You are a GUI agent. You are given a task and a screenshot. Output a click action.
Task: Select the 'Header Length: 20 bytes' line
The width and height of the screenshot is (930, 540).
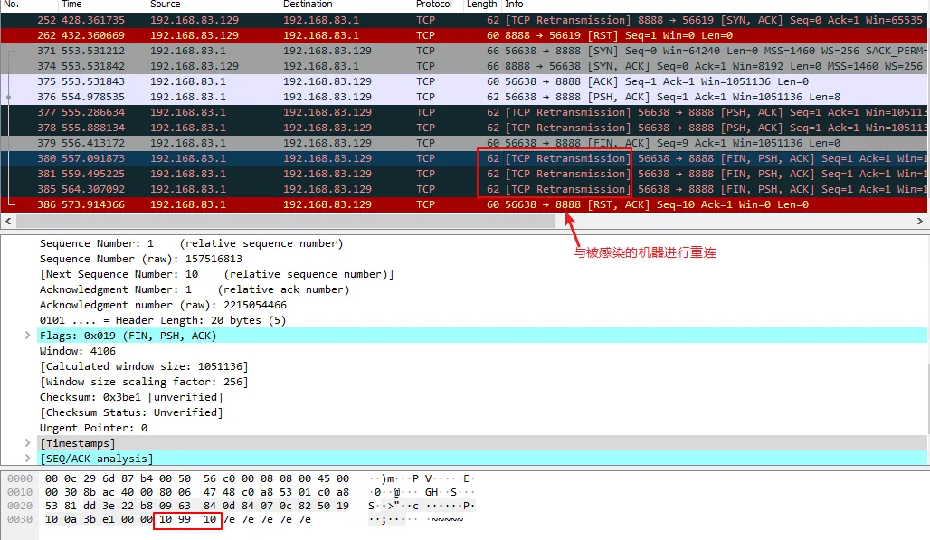click(x=163, y=321)
